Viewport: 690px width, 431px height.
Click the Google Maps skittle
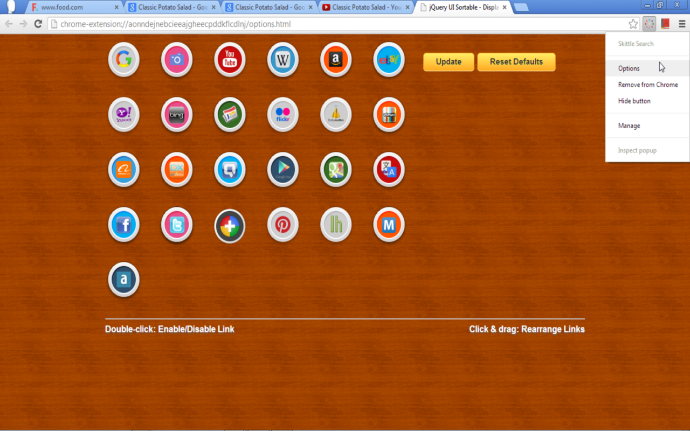point(335,170)
